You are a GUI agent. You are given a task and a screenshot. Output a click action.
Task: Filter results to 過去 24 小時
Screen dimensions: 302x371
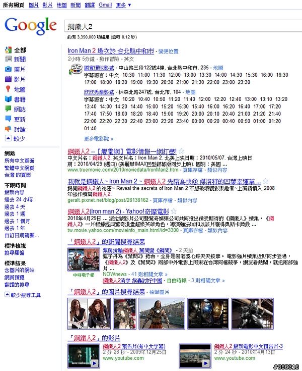point(19,199)
